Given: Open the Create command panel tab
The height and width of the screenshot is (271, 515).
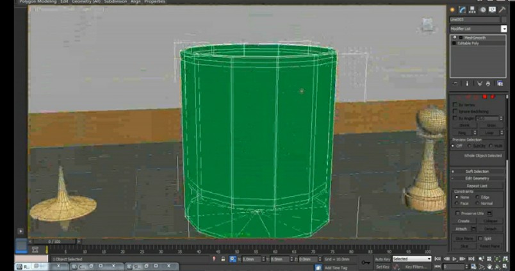Looking at the screenshot, I should click(x=452, y=10).
